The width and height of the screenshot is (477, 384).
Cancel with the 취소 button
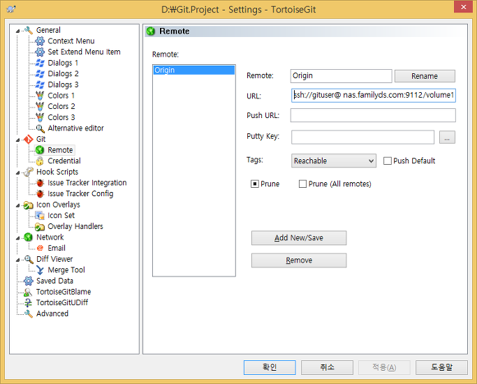point(327,367)
